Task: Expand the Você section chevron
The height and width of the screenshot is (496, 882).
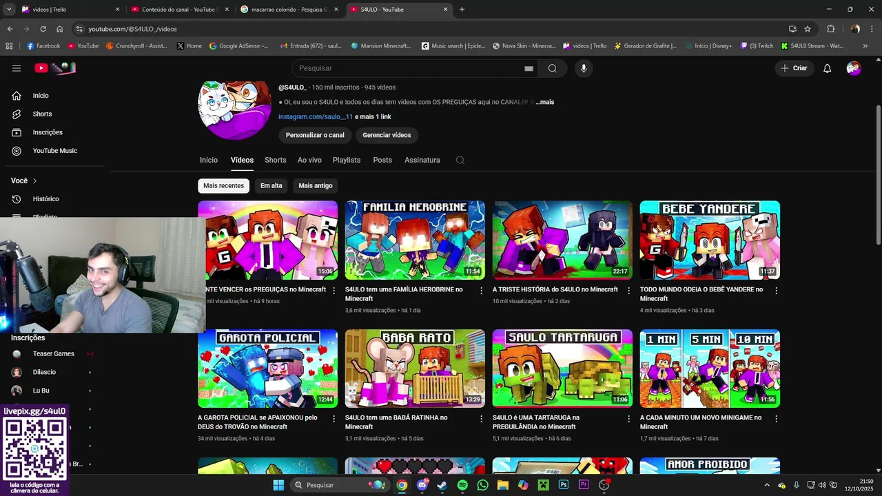Action: (34, 180)
